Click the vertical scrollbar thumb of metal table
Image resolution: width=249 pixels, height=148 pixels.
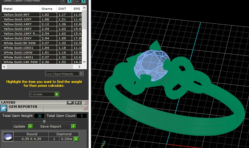pos(84,20)
